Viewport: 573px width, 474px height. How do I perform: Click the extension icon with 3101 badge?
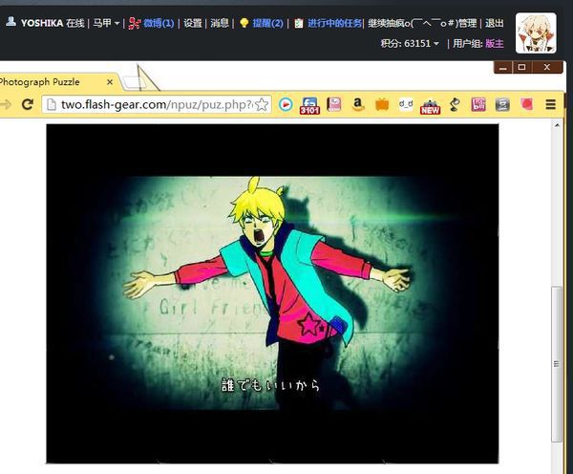tap(309, 104)
